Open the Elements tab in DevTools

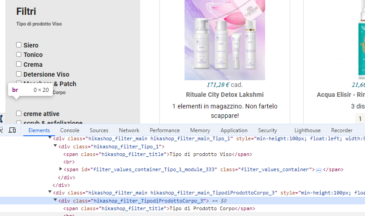[x=39, y=130]
